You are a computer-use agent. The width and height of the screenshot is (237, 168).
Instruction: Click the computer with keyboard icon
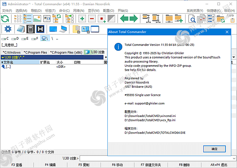pyautogui.click(x=63, y=29)
